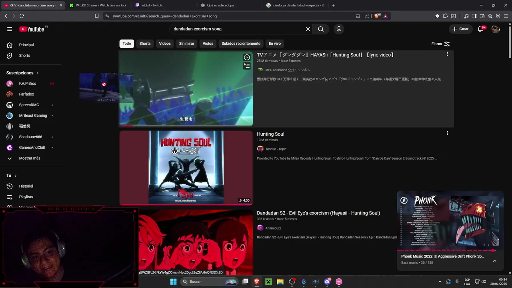512x288 pixels.
Task: Share this page from the address bar
Action: tap(367, 16)
